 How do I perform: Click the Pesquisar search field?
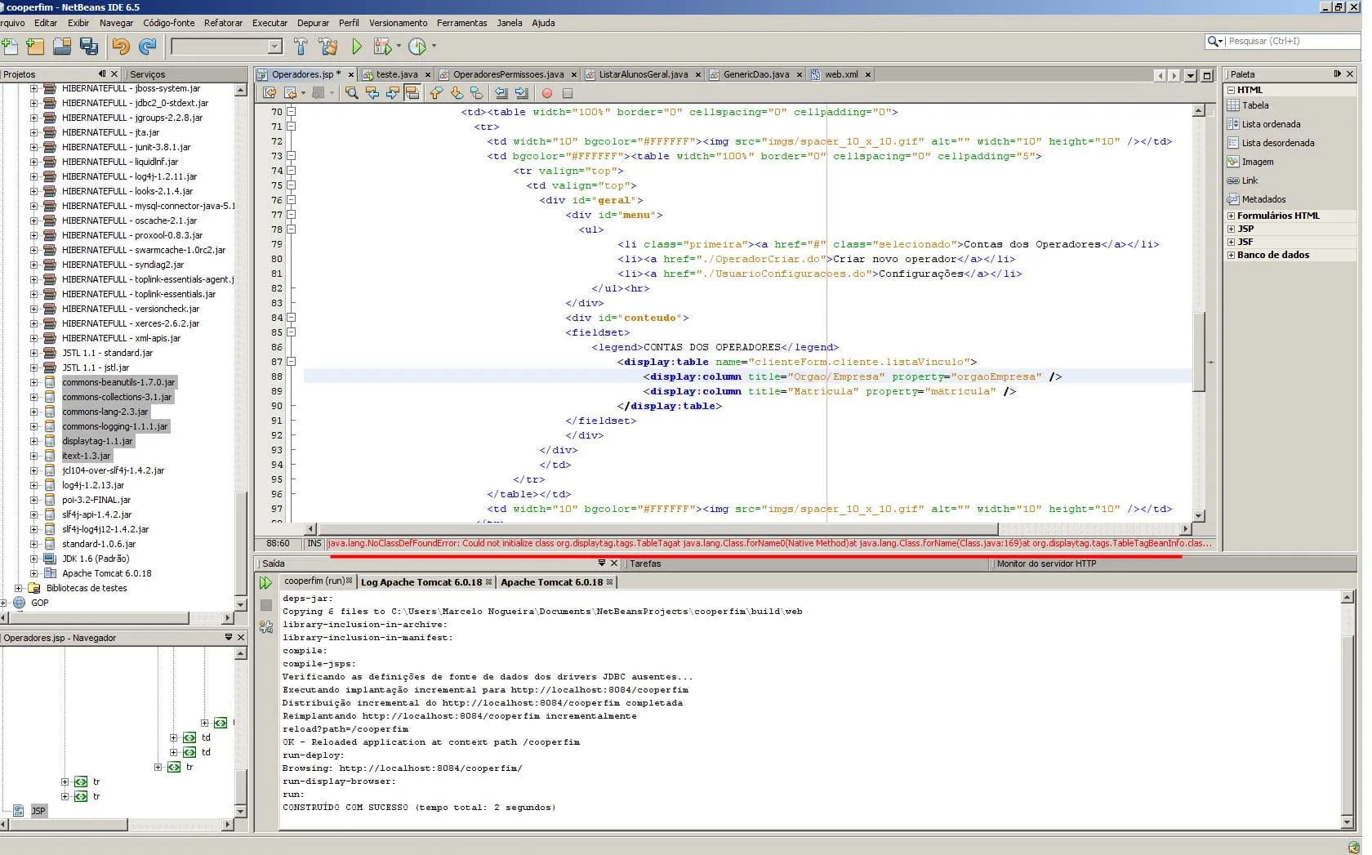pos(1290,41)
